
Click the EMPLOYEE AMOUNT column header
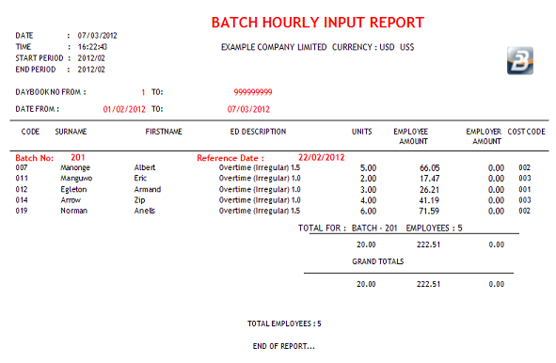pos(410,136)
